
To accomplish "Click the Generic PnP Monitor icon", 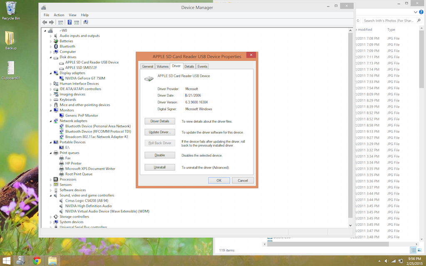I will point(62,116).
